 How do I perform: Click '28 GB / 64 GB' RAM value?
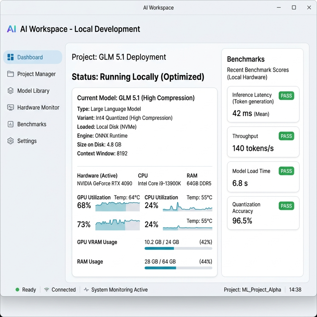point(160,262)
